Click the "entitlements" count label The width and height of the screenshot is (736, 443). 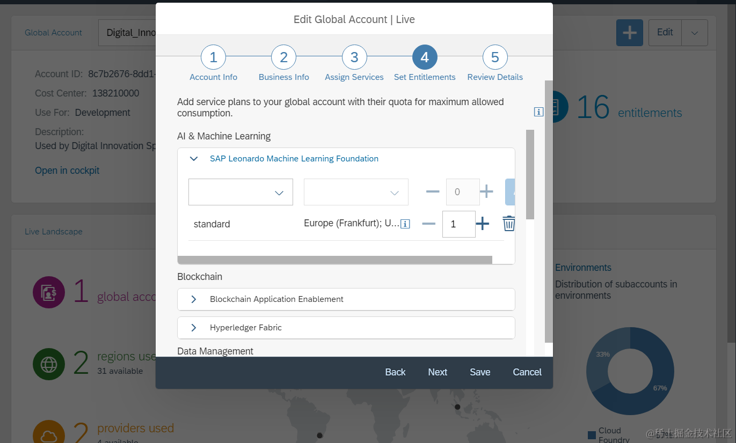tap(650, 113)
